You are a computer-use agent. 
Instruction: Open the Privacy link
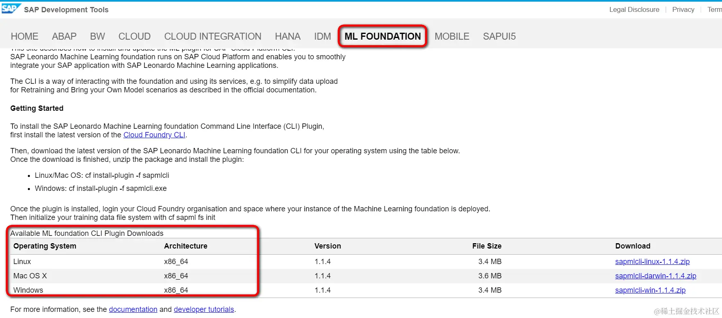(x=683, y=9)
